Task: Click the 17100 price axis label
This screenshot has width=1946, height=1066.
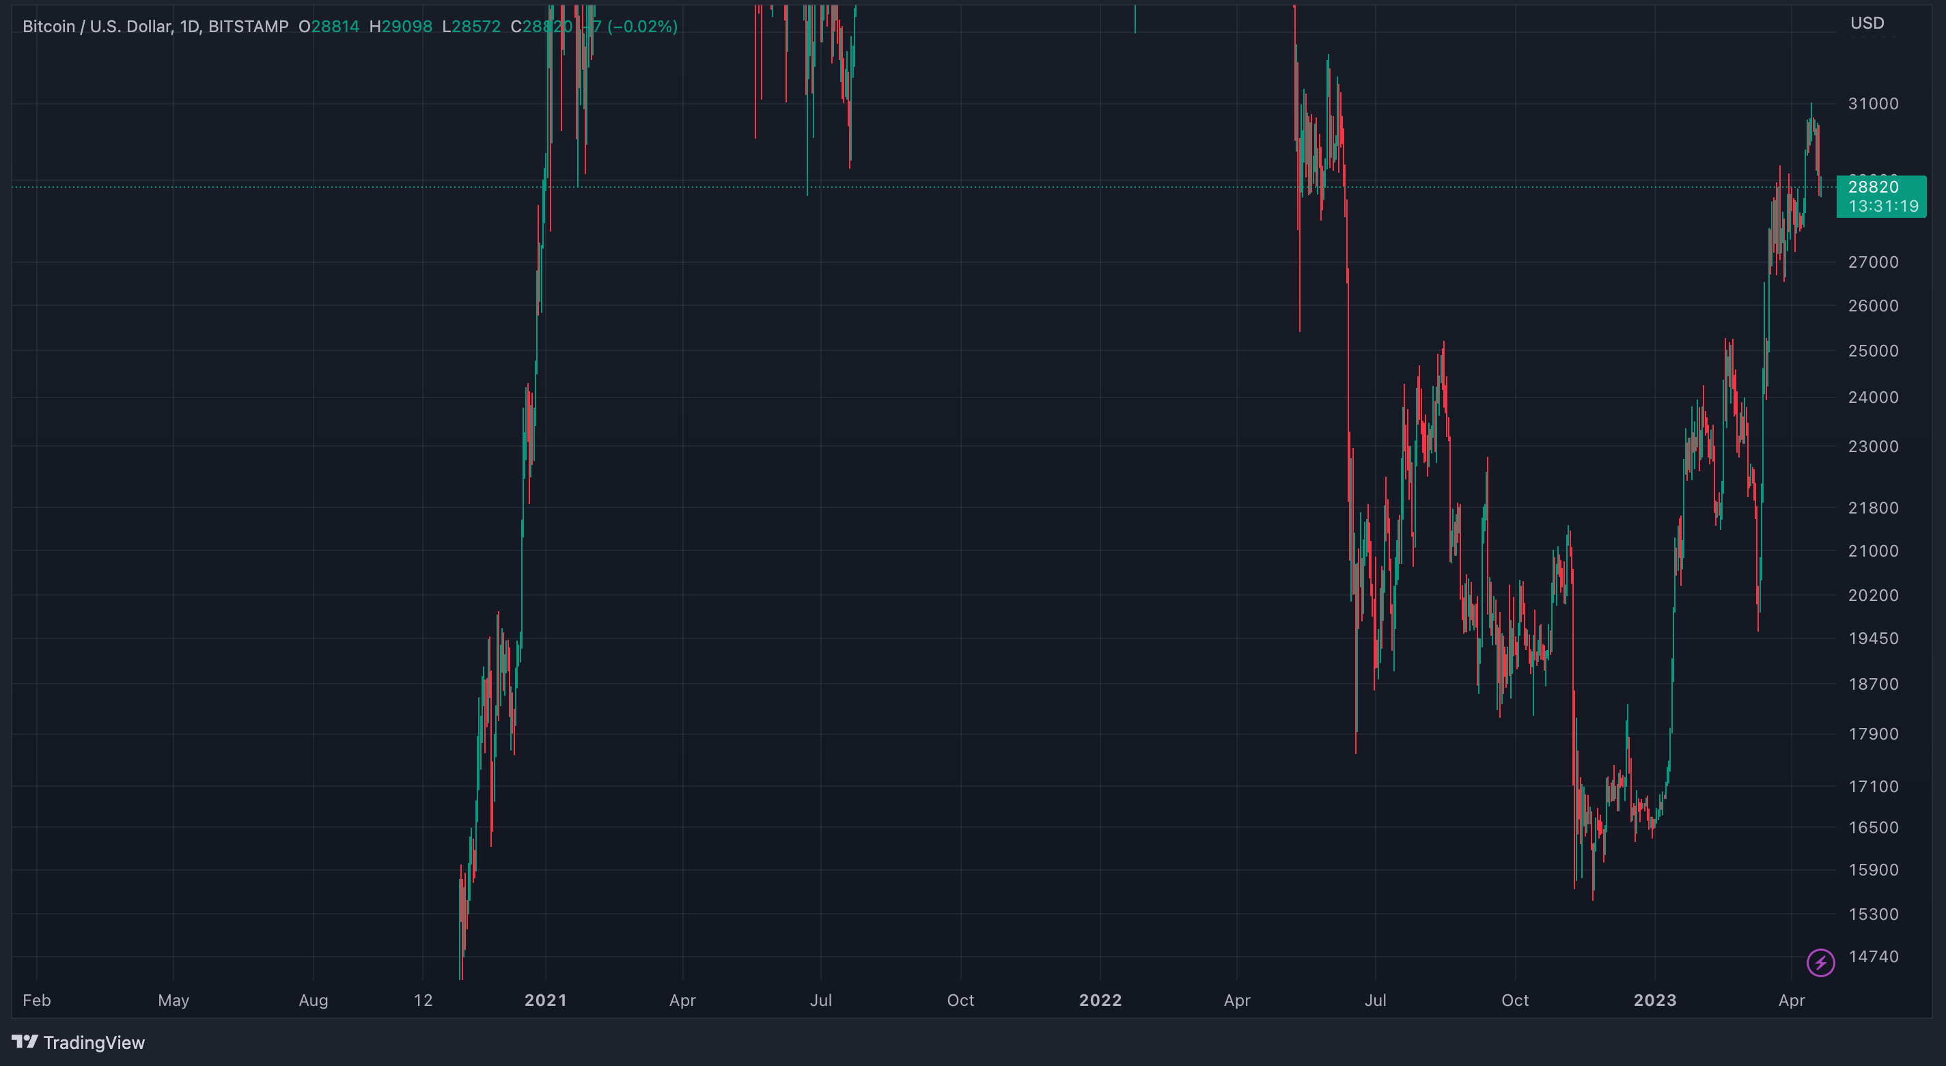Action: (x=1873, y=787)
